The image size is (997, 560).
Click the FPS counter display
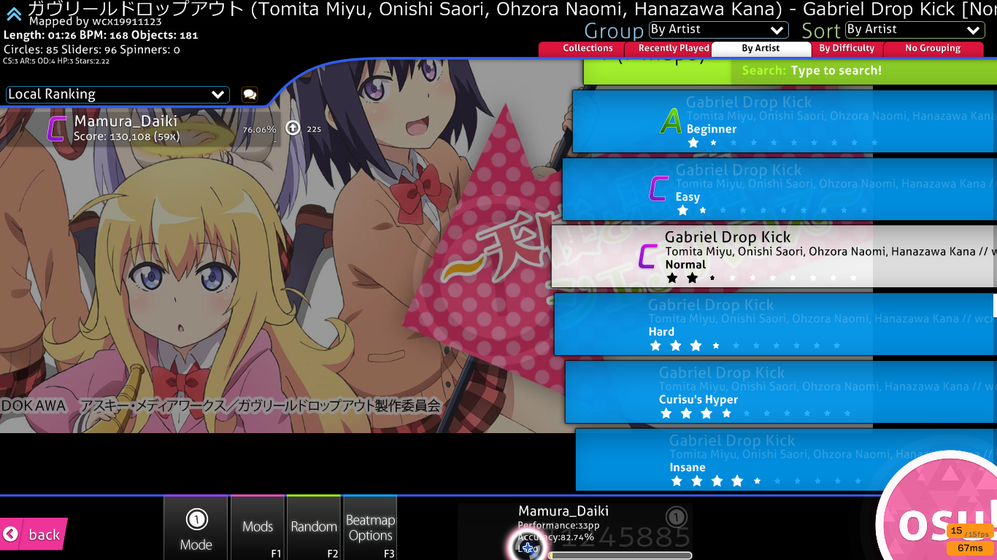click(970, 532)
